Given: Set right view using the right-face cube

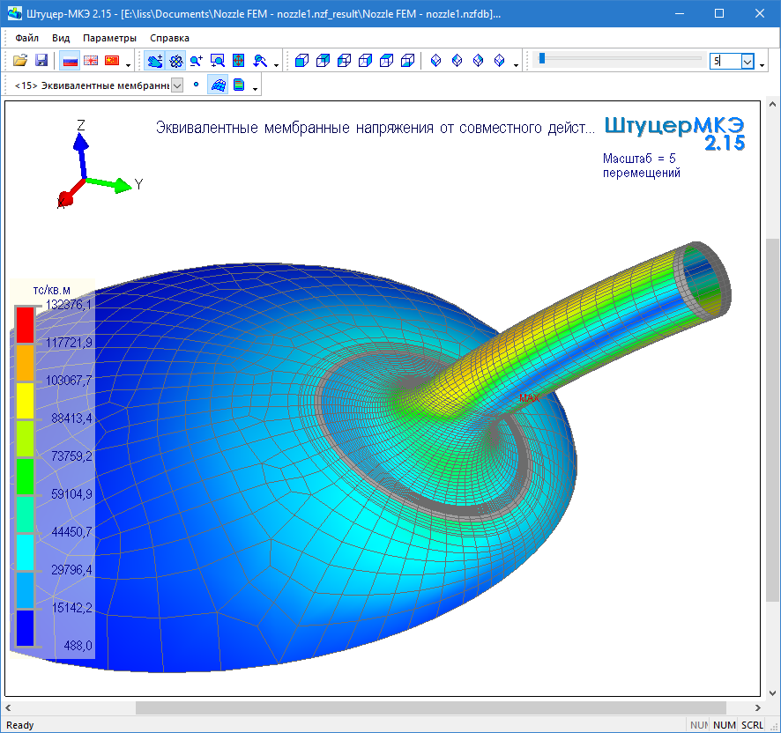Looking at the screenshot, I should pos(366,61).
